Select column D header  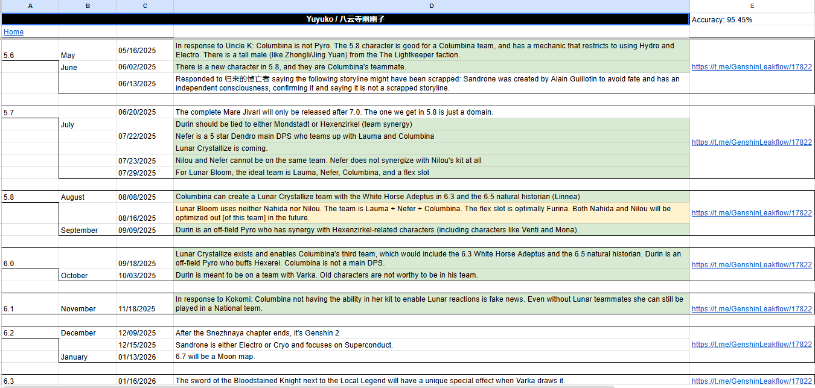pos(432,6)
